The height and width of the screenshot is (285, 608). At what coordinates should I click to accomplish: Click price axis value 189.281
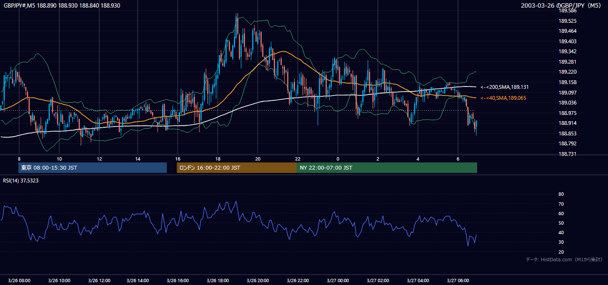567,62
